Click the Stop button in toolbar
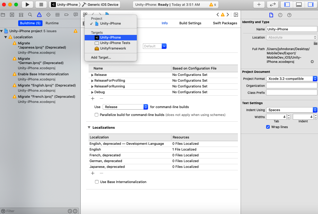318x214 pixels. [x=41, y=5]
